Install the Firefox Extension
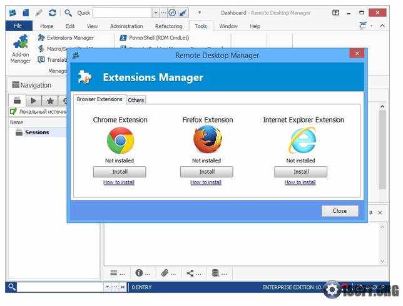This screenshot has width=403, height=306. click(207, 172)
